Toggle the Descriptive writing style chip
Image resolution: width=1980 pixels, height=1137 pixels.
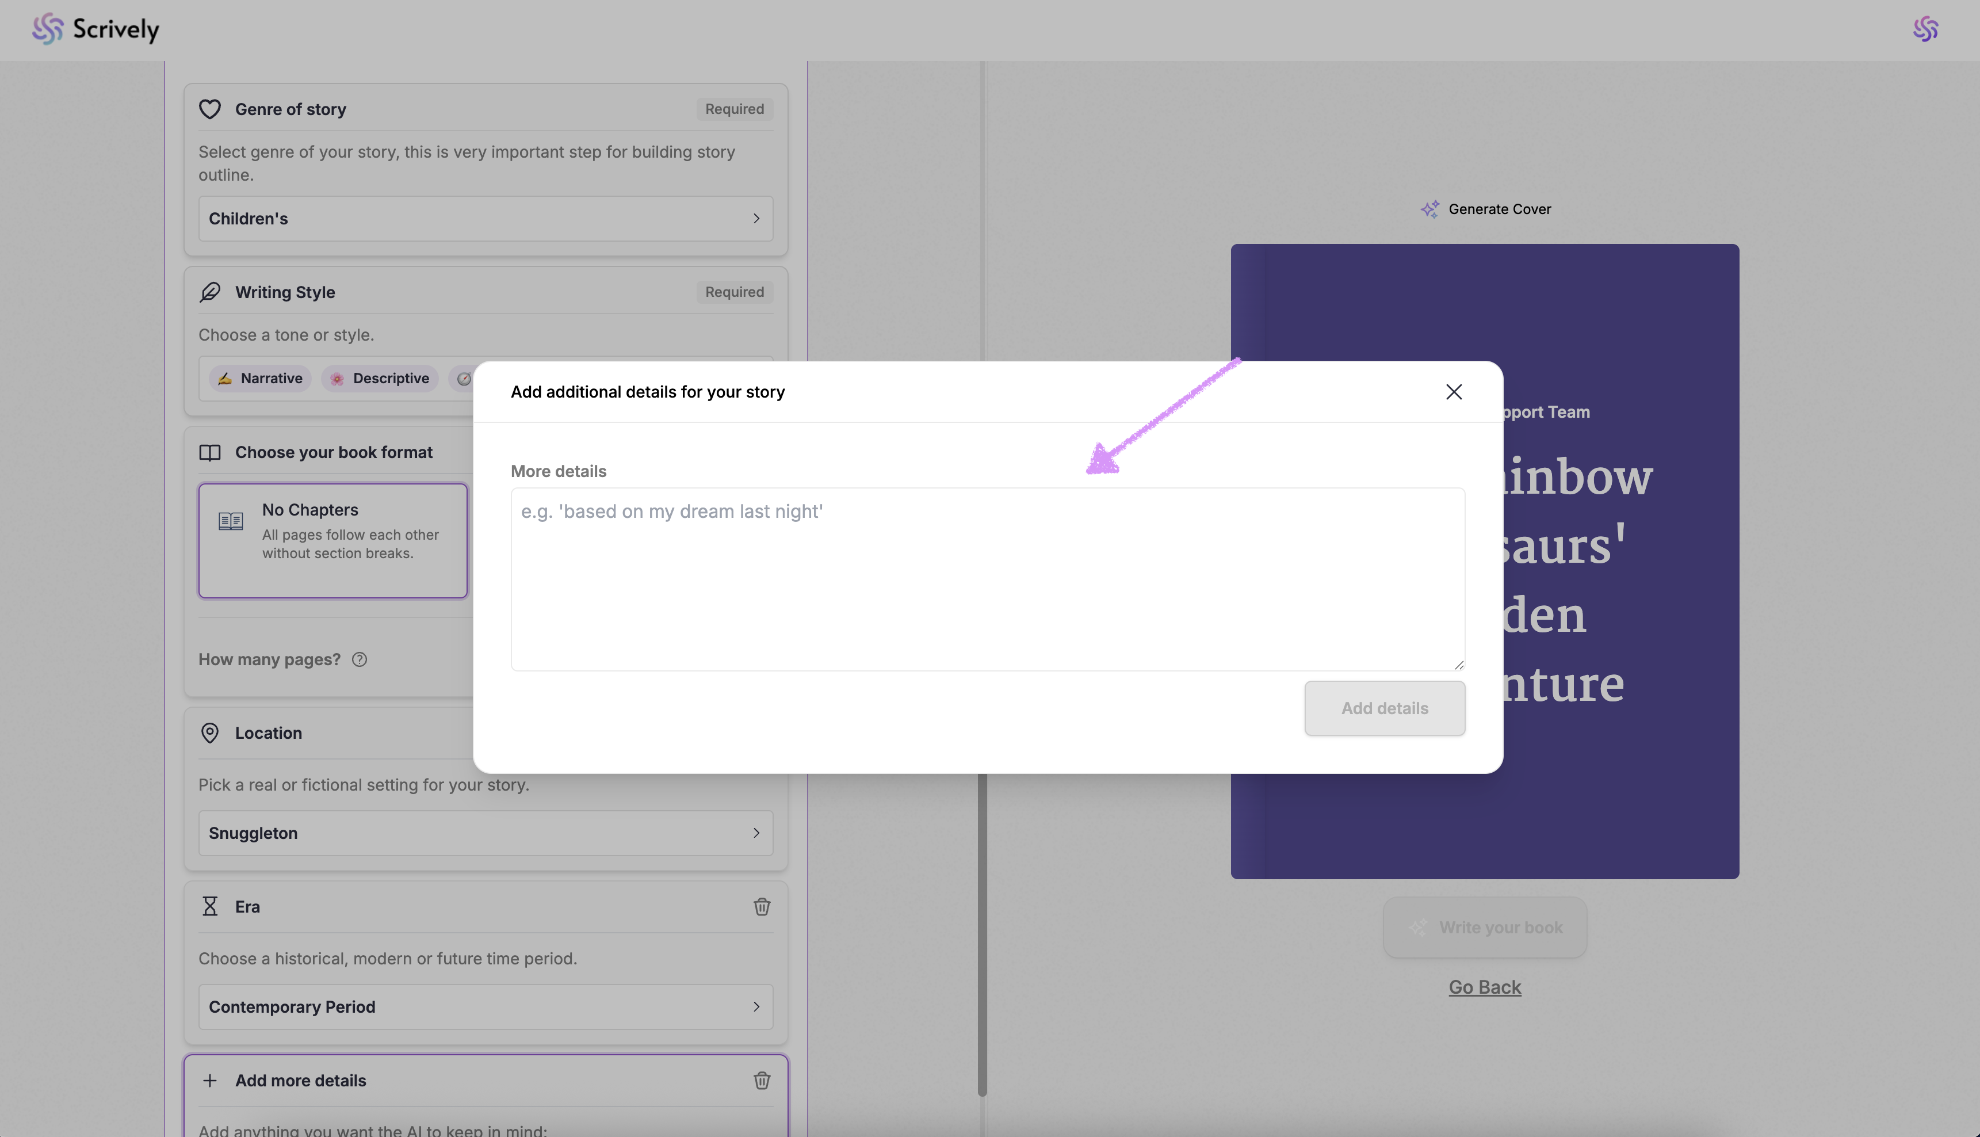click(x=380, y=379)
